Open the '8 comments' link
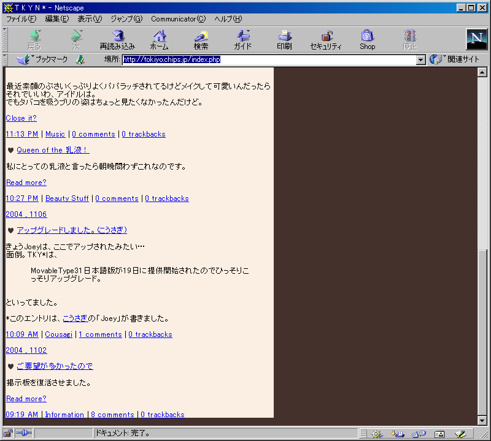Viewport: 491px width, 441px height. pos(112,415)
